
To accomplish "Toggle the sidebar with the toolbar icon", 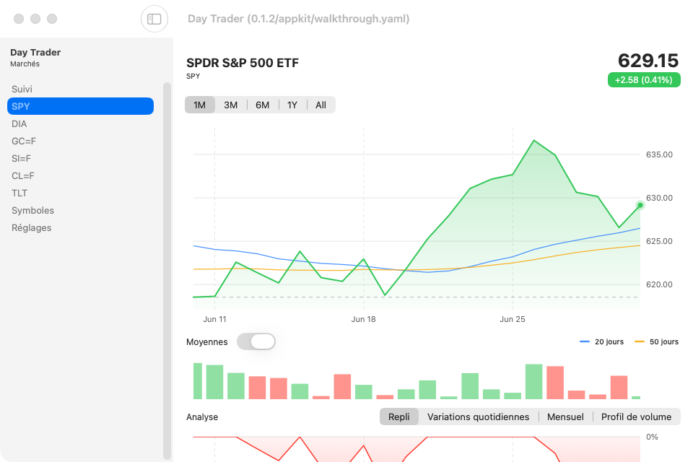I will point(154,19).
